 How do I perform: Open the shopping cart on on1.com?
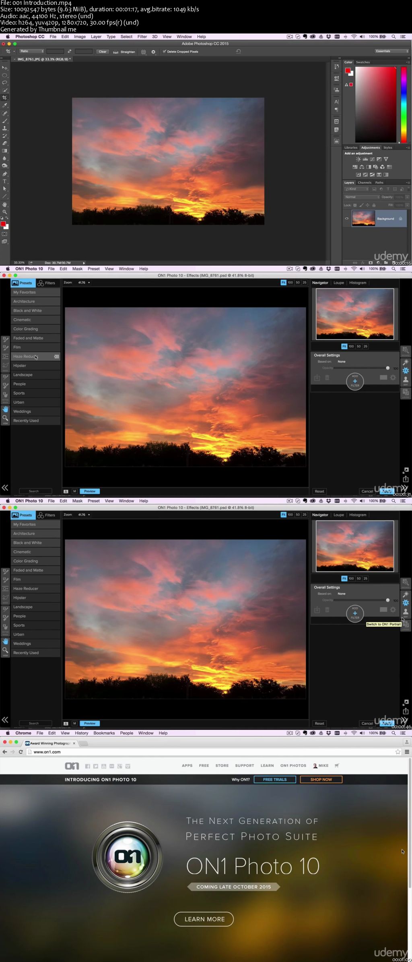coord(337,765)
